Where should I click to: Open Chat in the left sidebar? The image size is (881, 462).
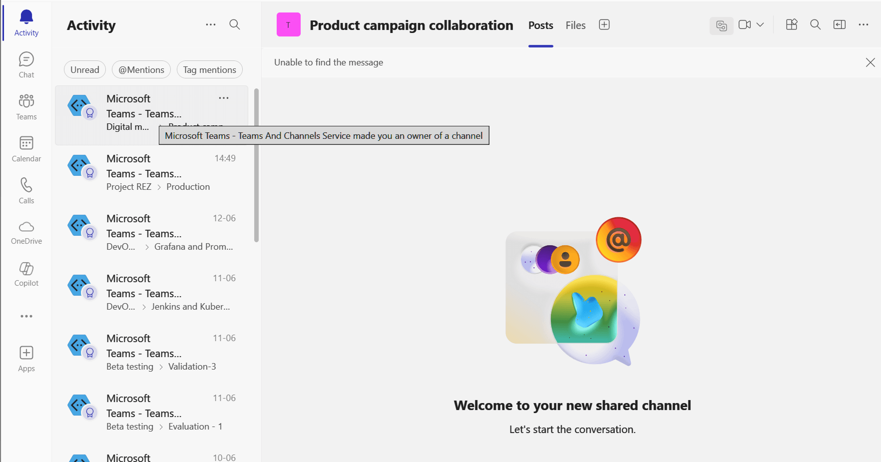click(x=26, y=65)
